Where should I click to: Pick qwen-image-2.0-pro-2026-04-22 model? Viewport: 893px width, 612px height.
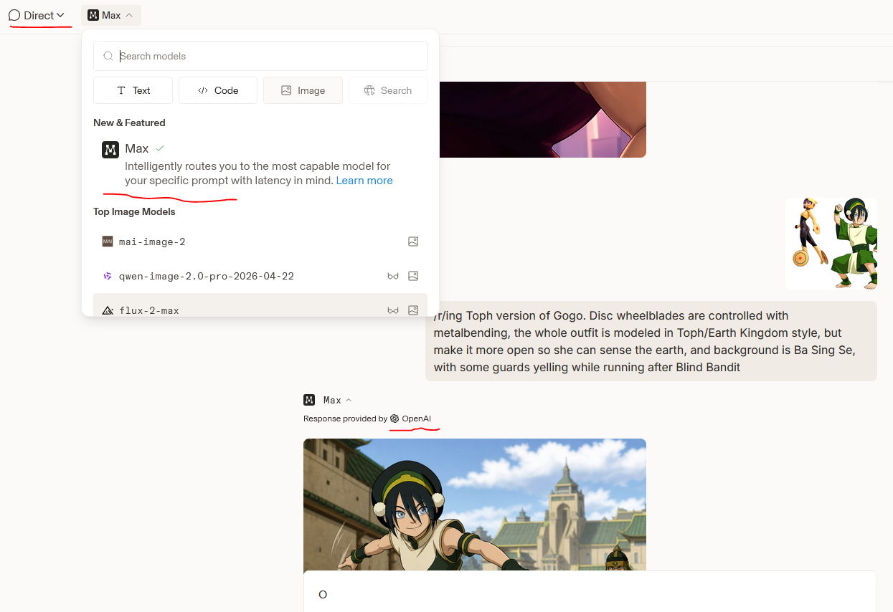pos(260,276)
